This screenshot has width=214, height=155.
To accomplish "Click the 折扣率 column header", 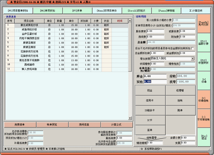I will [x=84, y=21].
